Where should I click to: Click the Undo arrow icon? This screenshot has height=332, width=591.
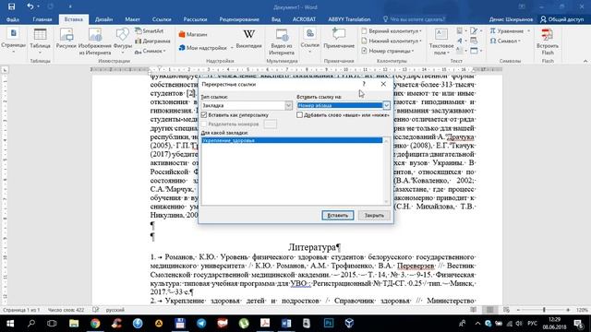[30, 6]
